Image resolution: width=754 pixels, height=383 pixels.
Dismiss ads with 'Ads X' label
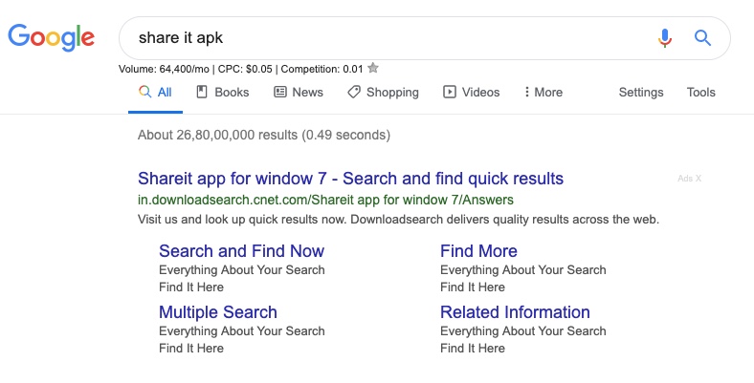point(689,179)
